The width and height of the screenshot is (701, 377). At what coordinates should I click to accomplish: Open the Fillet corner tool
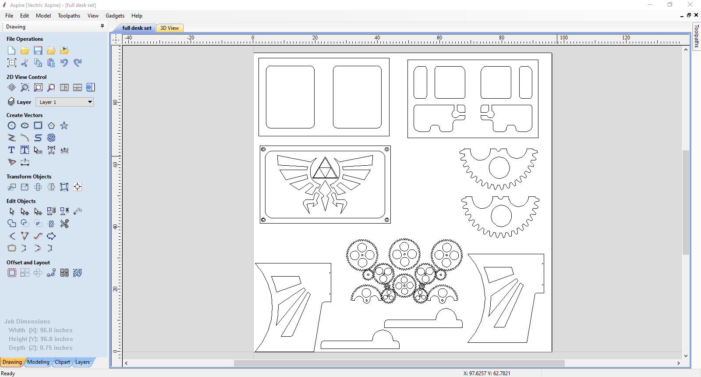(x=12, y=236)
